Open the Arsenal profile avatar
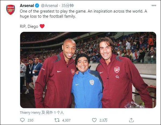This screenshot has width=161, height=125. click(x=10, y=10)
